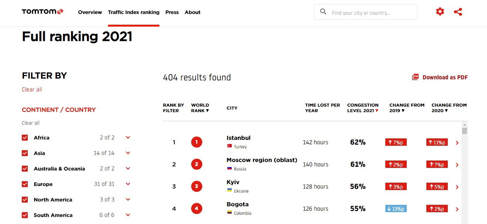Click Istanbul's 142 hours value
The height and width of the screenshot is (224, 487).
pyautogui.click(x=315, y=142)
